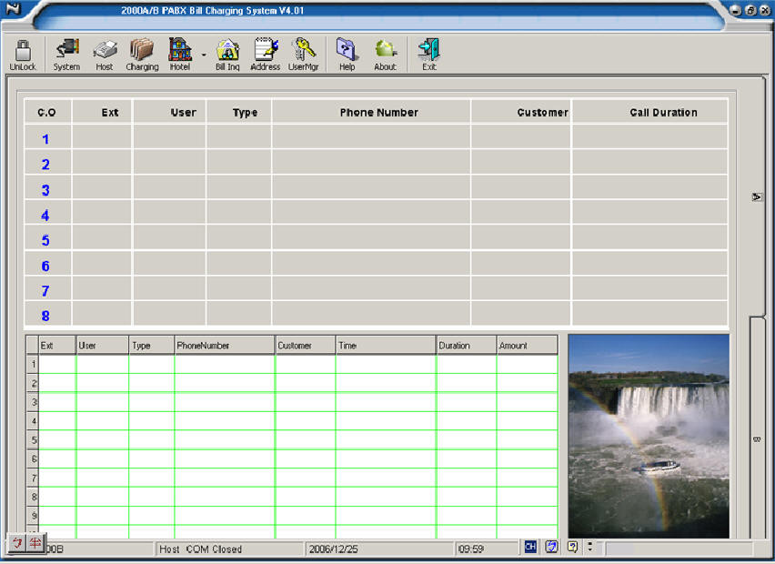The height and width of the screenshot is (564, 775).
Task: Click the Call Duration column header
Action: (663, 113)
